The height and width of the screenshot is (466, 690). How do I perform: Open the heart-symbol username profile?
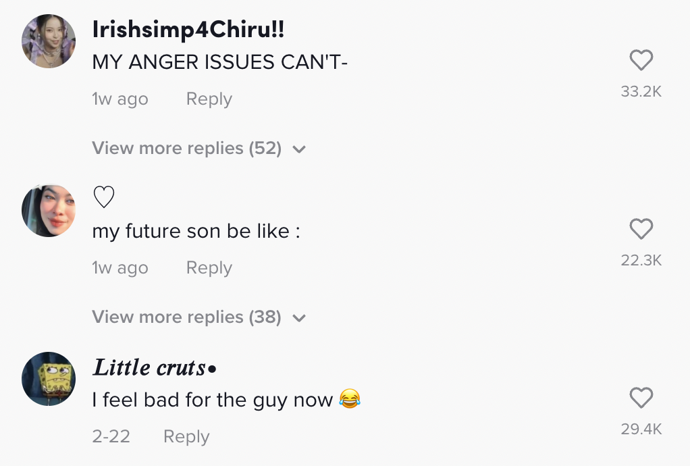(103, 198)
